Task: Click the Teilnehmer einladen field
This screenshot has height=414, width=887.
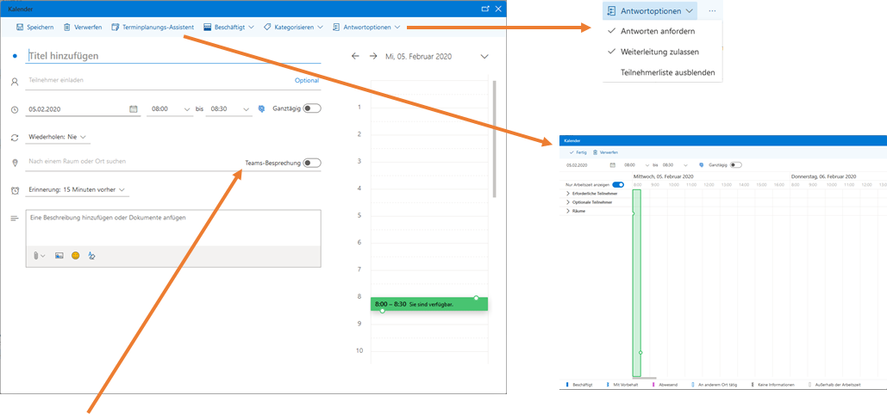Action: click(159, 80)
